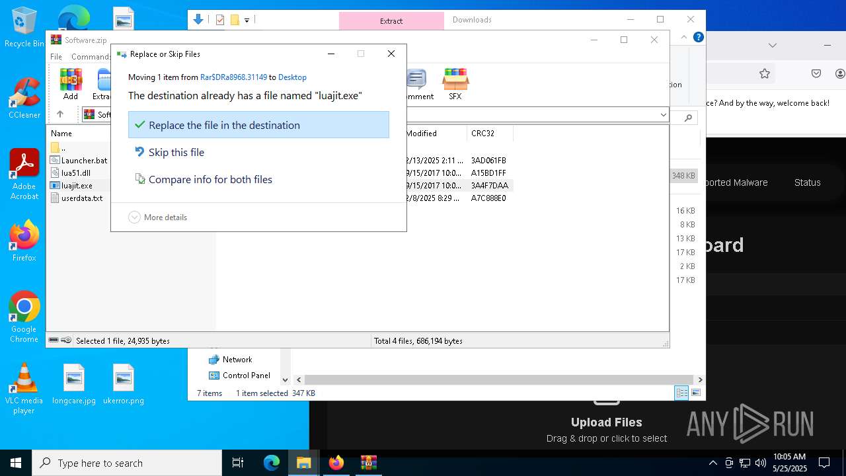Open VLC media player desktop shortcut
The width and height of the screenshot is (846, 476).
point(24,389)
